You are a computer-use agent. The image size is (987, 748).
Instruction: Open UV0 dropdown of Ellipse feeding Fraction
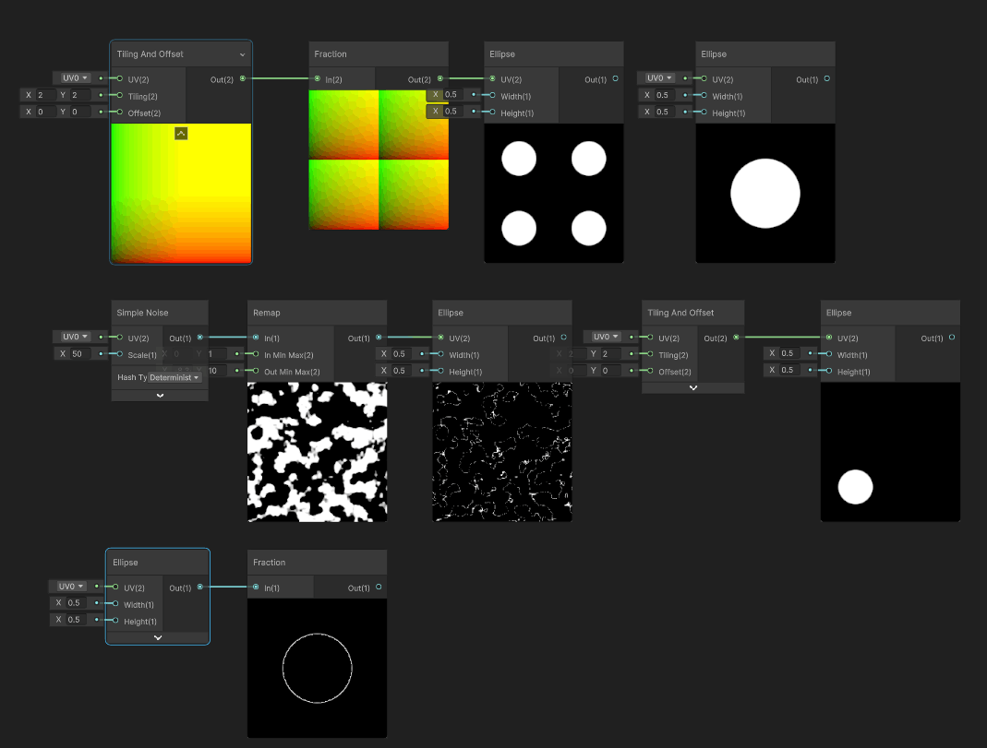pos(71,587)
